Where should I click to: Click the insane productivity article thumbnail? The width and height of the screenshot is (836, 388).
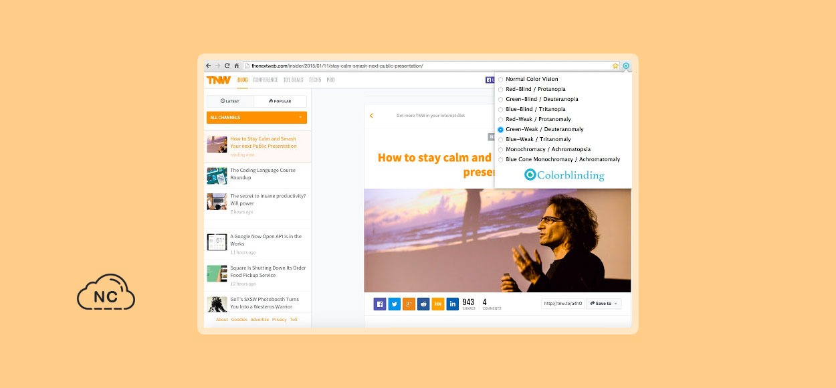(x=217, y=201)
